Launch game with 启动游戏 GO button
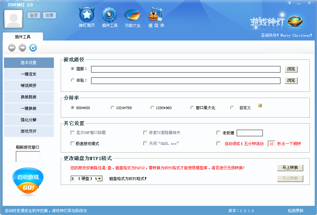 click(x=28, y=181)
